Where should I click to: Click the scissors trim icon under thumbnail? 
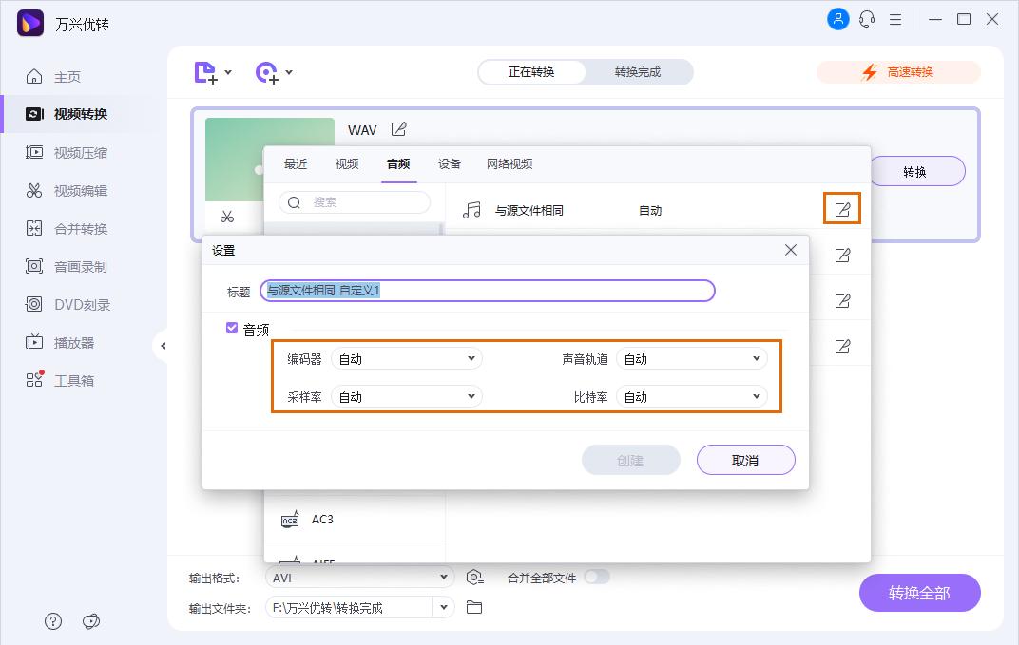(x=227, y=216)
